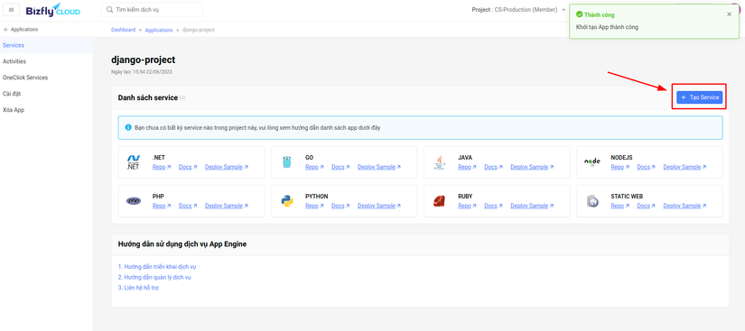Click the green success checkmark icon

coord(579,14)
